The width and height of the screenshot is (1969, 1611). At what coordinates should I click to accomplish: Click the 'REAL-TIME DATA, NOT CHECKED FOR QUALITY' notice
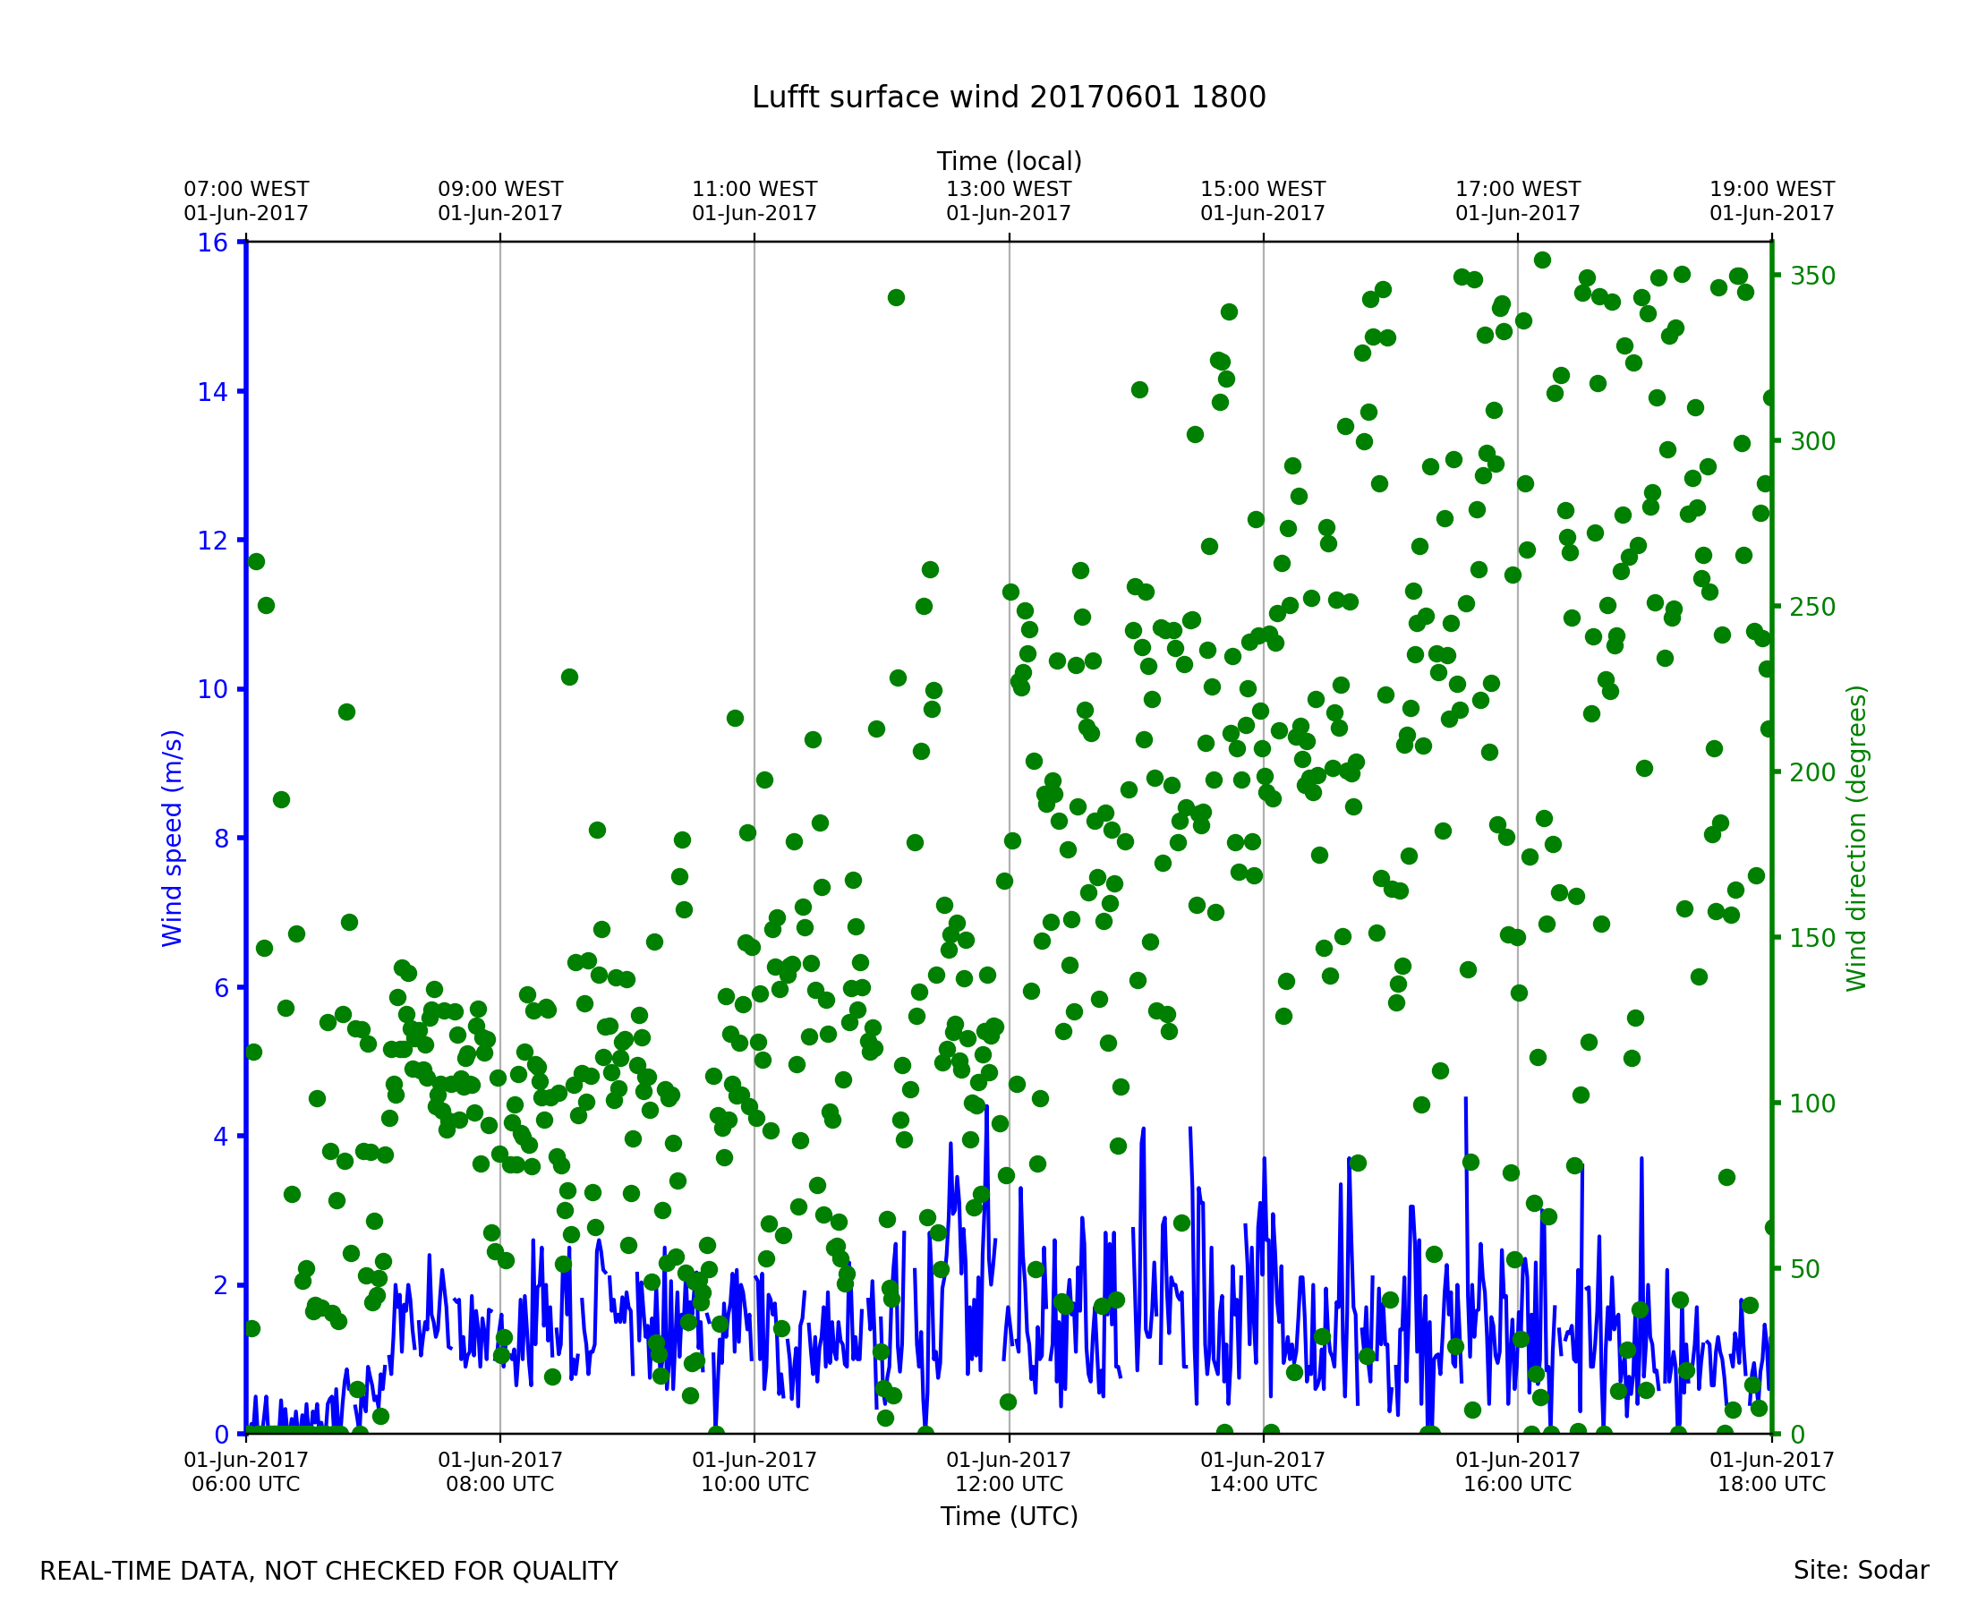click(328, 1572)
